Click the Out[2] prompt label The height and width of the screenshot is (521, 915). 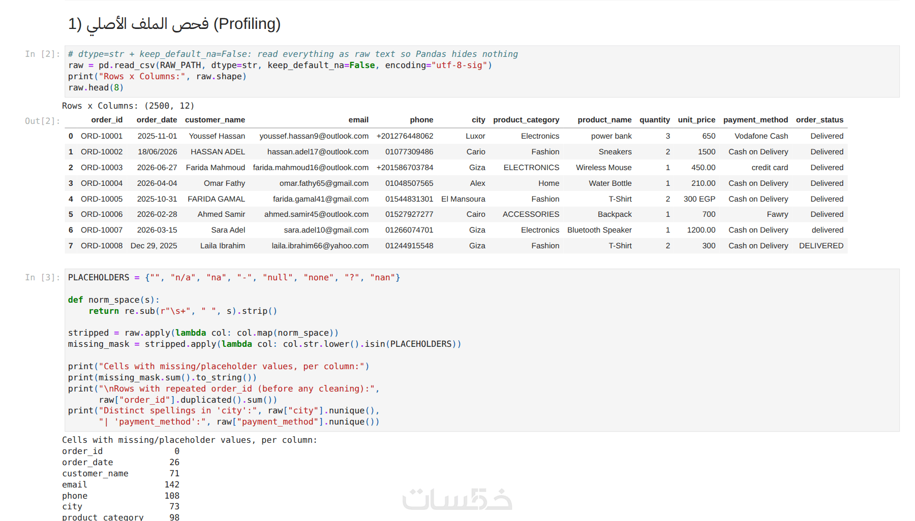[x=43, y=121]
